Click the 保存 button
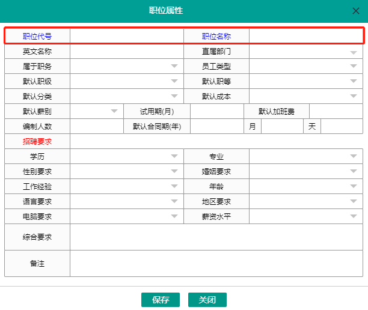Screen dimensions: 368x310 [161, 300]
